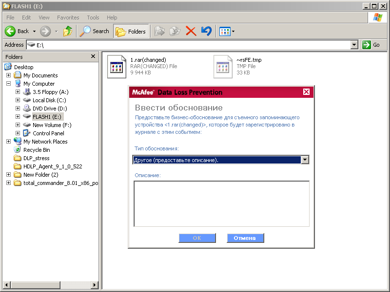Select the 1.rar(changed) file icon

[x=117, y=67]
